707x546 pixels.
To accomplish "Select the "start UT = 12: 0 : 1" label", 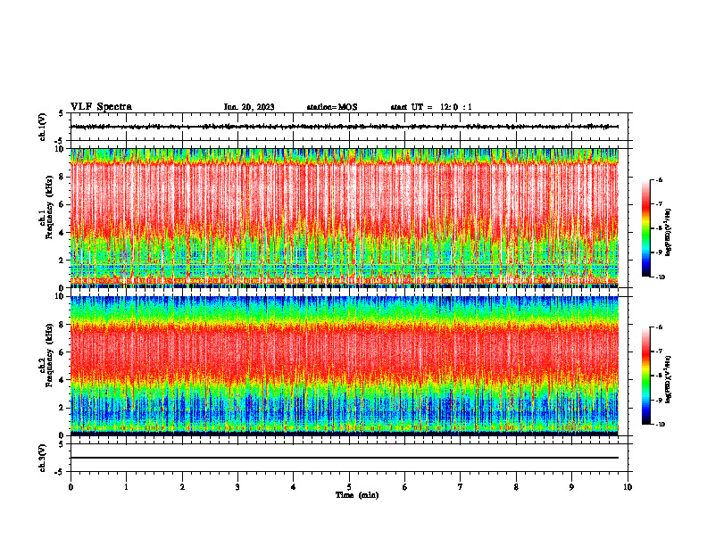I will pyautogui.click(x=431, y=107).
